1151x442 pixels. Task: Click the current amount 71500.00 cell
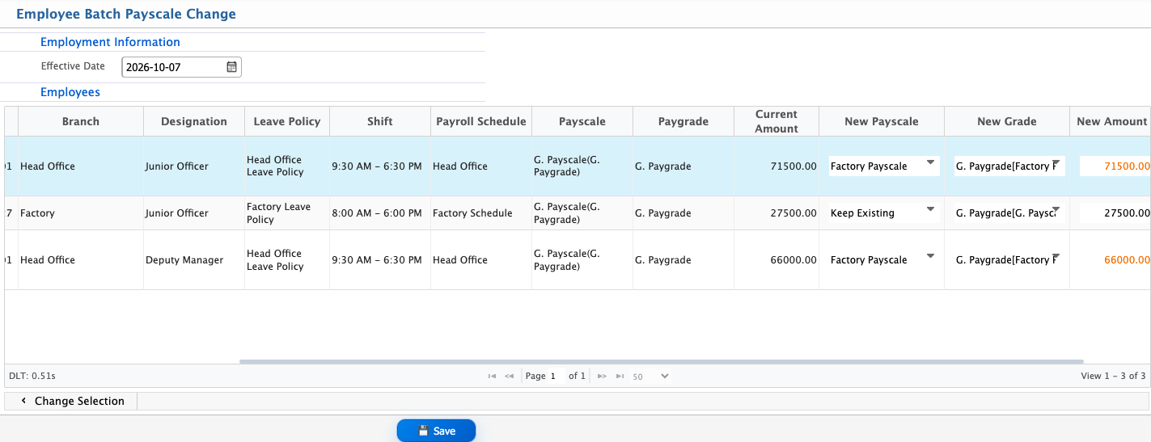(x=777, y=166)
